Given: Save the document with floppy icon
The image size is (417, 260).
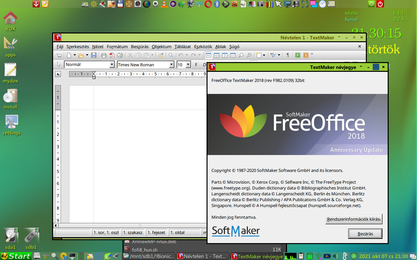Looking at the screenshot, I should 94,55.
